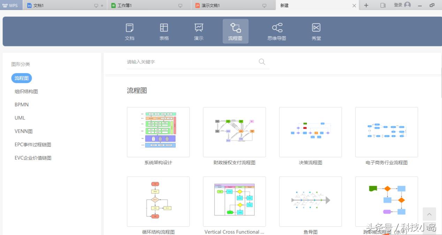The image size is (442, 235).
Task: Open the 演示 (Presentation) creation icon
Action: pyautogui.click(x=198, y=31)
